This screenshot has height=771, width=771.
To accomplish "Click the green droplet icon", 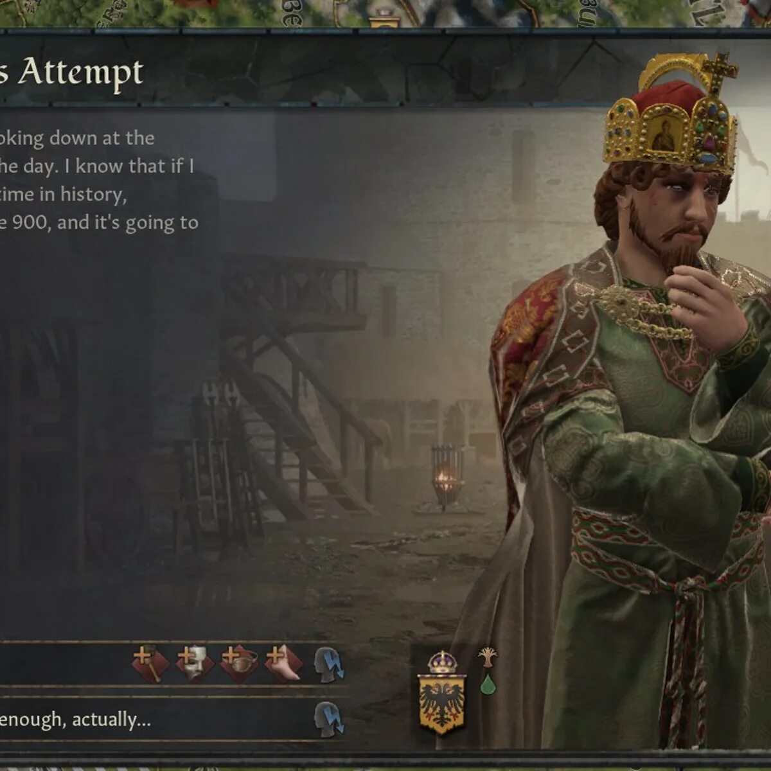I will (488, 684).
